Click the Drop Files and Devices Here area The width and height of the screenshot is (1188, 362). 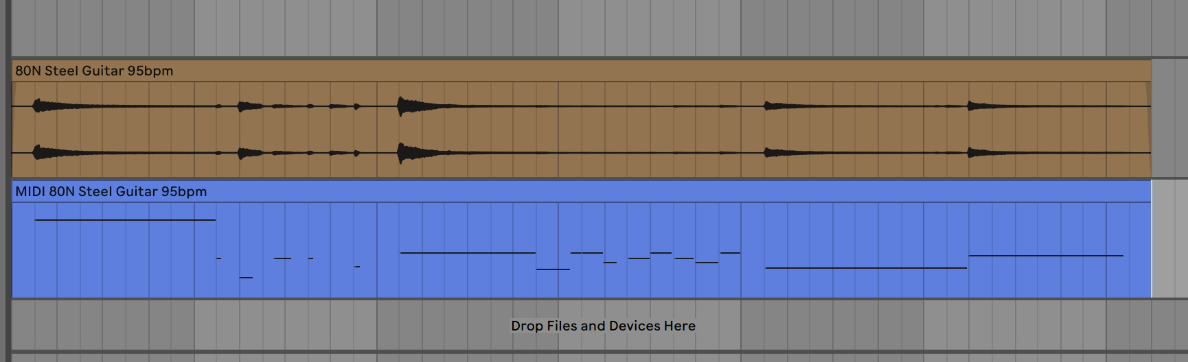click(603, 326)
